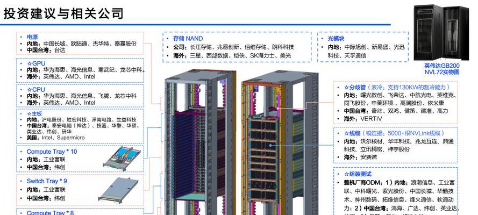The height and width of the screenshot is (215, 478).
Task: Select the ☆GPU heading
Action: [x=36, y=63]
